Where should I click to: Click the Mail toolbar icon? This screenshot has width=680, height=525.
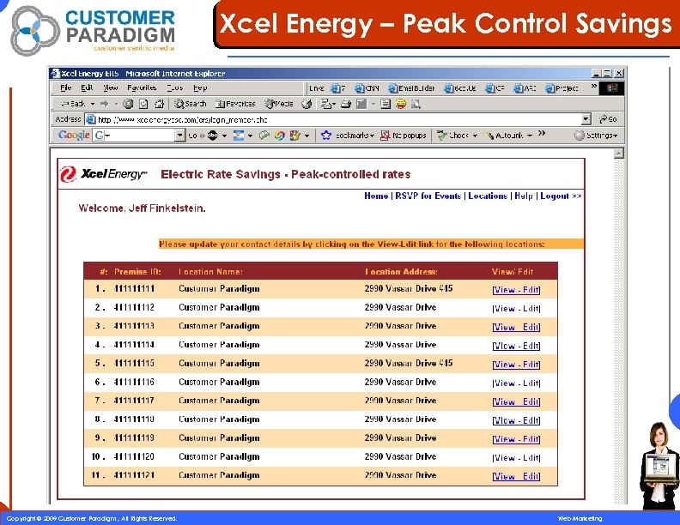tap(325, 104)
